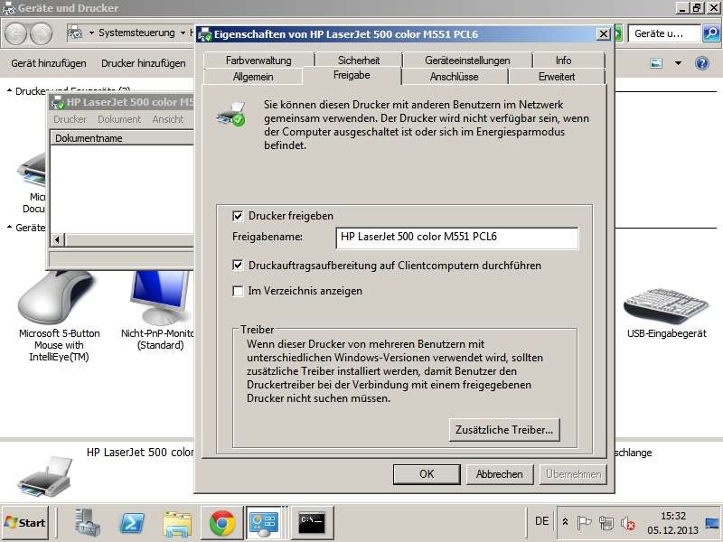Click the Übernehmen button
This screenshot has width=723, height=542.
coord(573,473)
